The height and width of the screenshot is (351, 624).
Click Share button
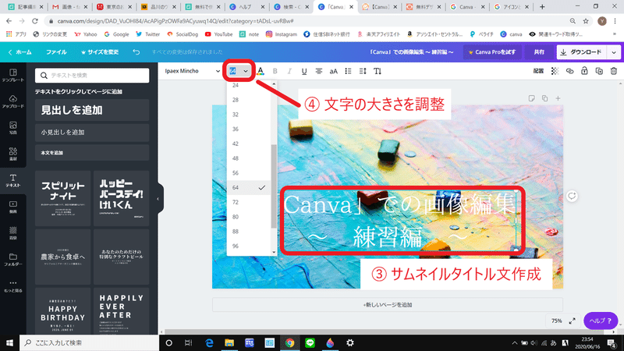coord(539,52)
